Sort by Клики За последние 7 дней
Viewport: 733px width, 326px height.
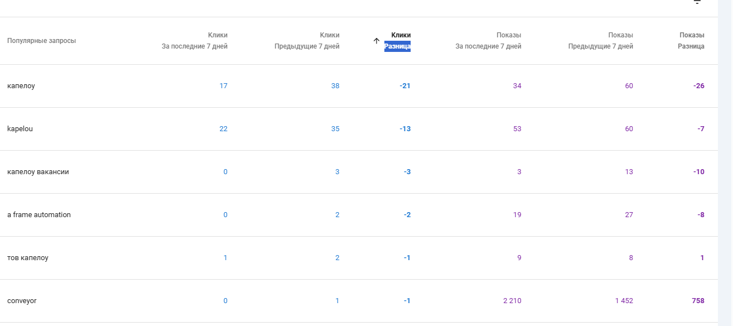pyautogui.click(x=195, y=41)
